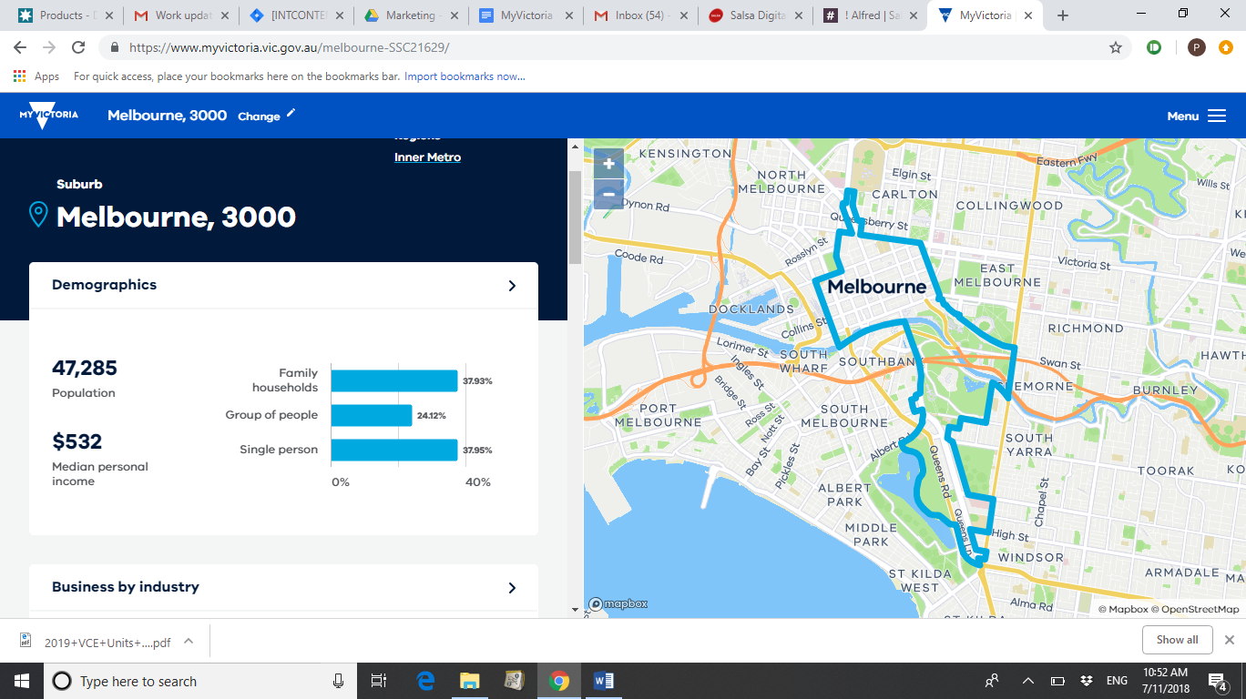This screenshot has height=699, width=1246.
Task: Click the Windows search box
Action: (x=200, y=681)
